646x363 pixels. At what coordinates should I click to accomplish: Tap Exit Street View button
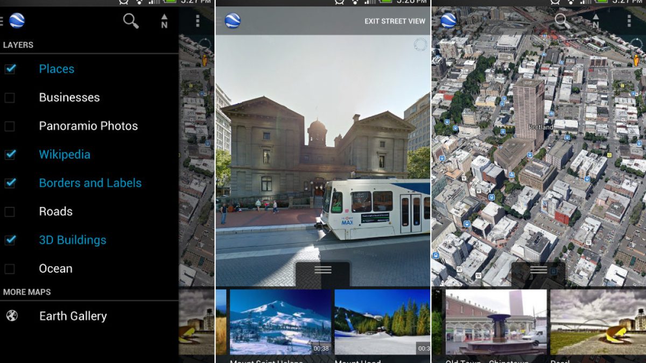[395, 21]
